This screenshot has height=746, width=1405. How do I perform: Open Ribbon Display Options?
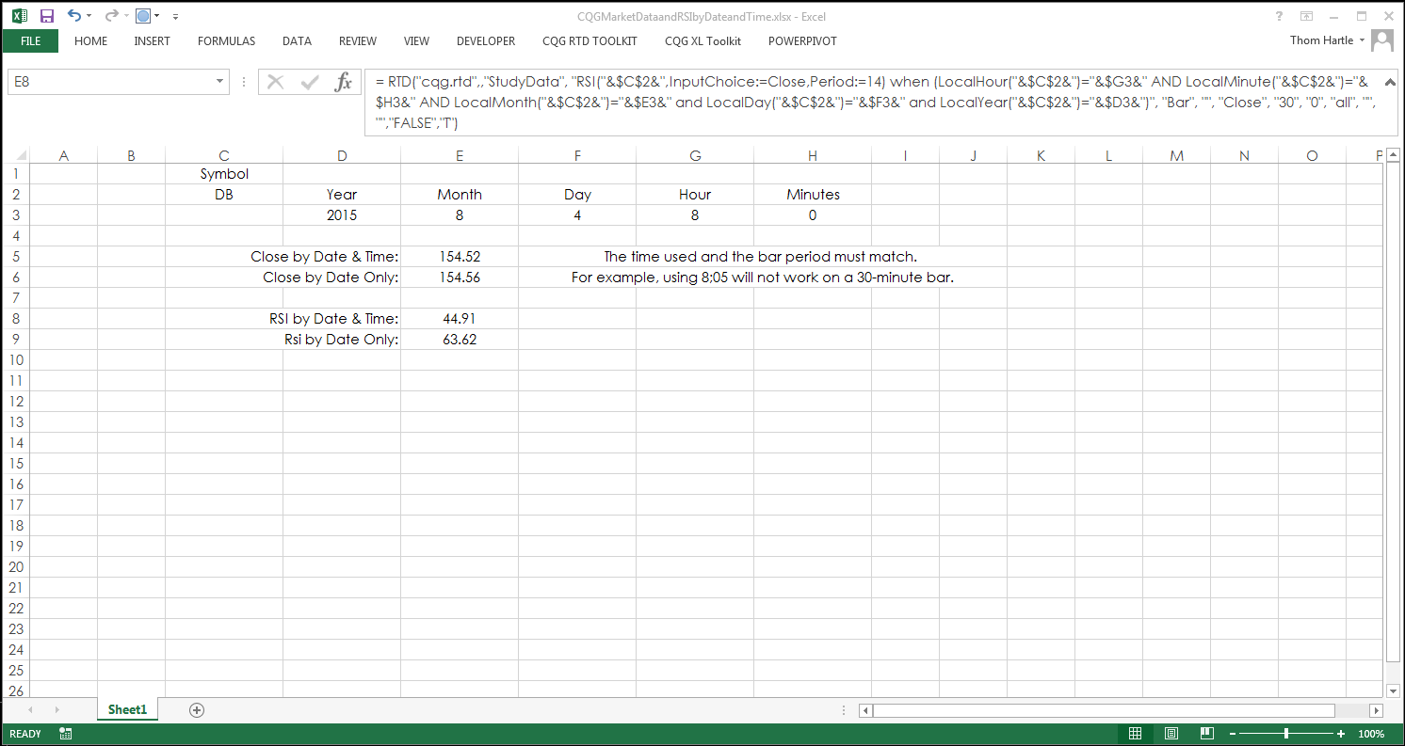(1306, 16)
